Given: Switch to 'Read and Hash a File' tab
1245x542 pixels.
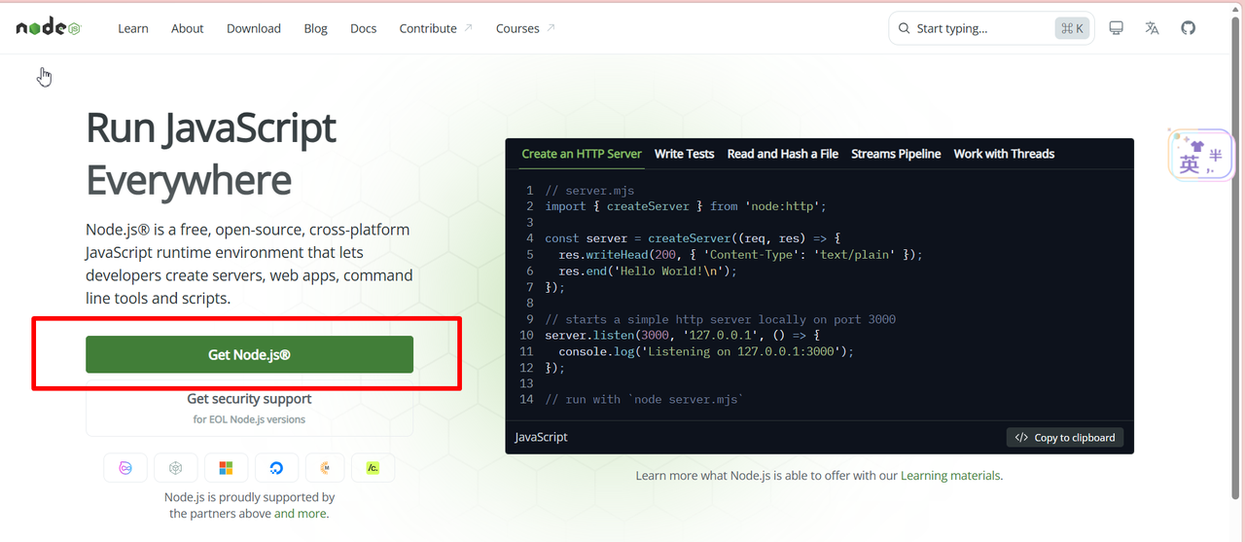Looking at the screenshot, I should pyautogui.click(x=783, y=154).
